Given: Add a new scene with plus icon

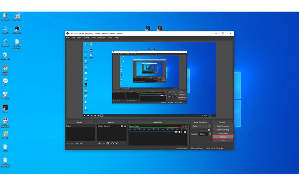Looking at the screenshot, I should 68,143.
